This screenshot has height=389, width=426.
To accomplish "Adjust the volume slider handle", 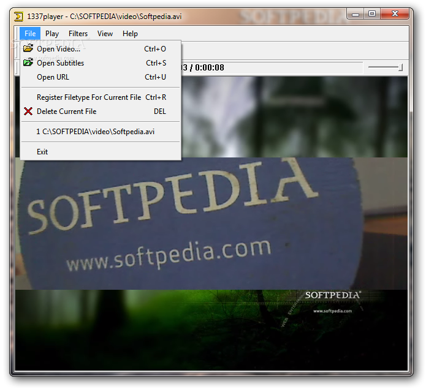I will 400,67.
